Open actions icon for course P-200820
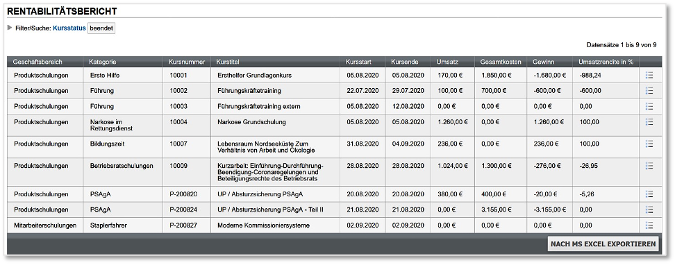675x265 pixels. pyautogui.click(x=649, y=194)
